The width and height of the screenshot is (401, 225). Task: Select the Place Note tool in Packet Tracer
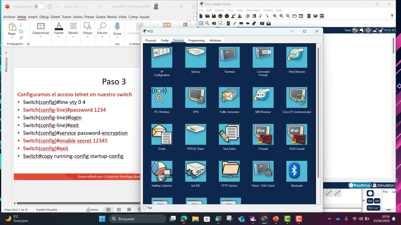[228, 23]
